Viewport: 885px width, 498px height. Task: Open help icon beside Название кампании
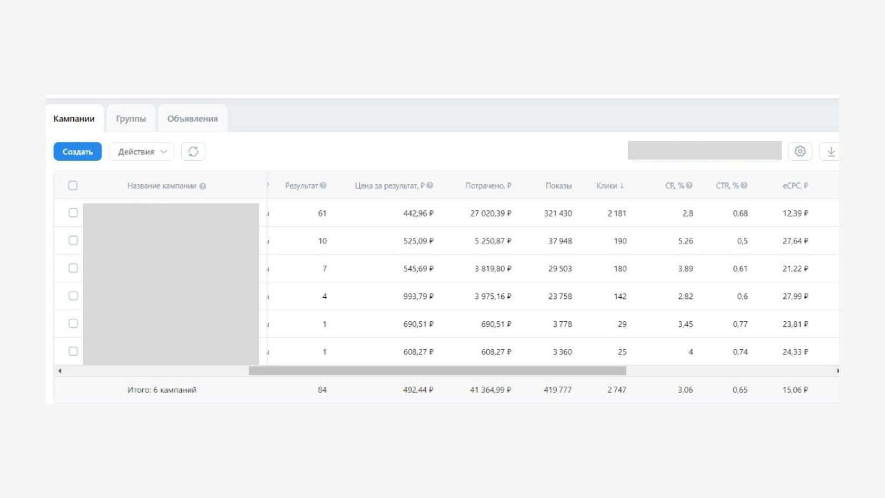pyautogui.click(x=203, y=186)
